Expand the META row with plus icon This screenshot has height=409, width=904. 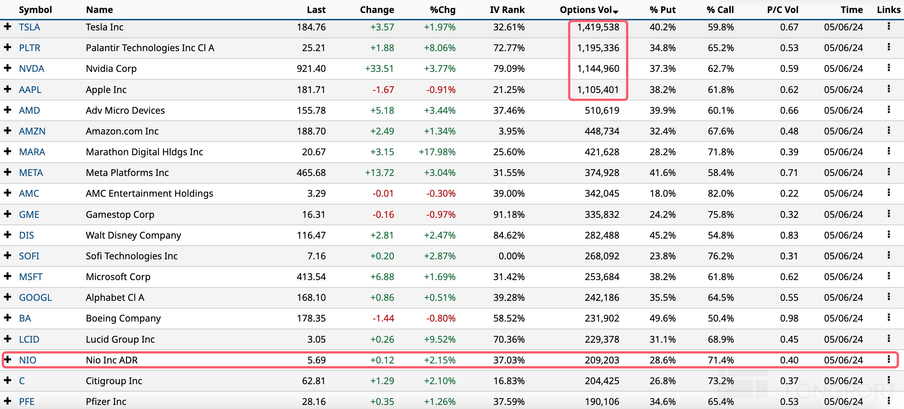[x=7, y=172]
